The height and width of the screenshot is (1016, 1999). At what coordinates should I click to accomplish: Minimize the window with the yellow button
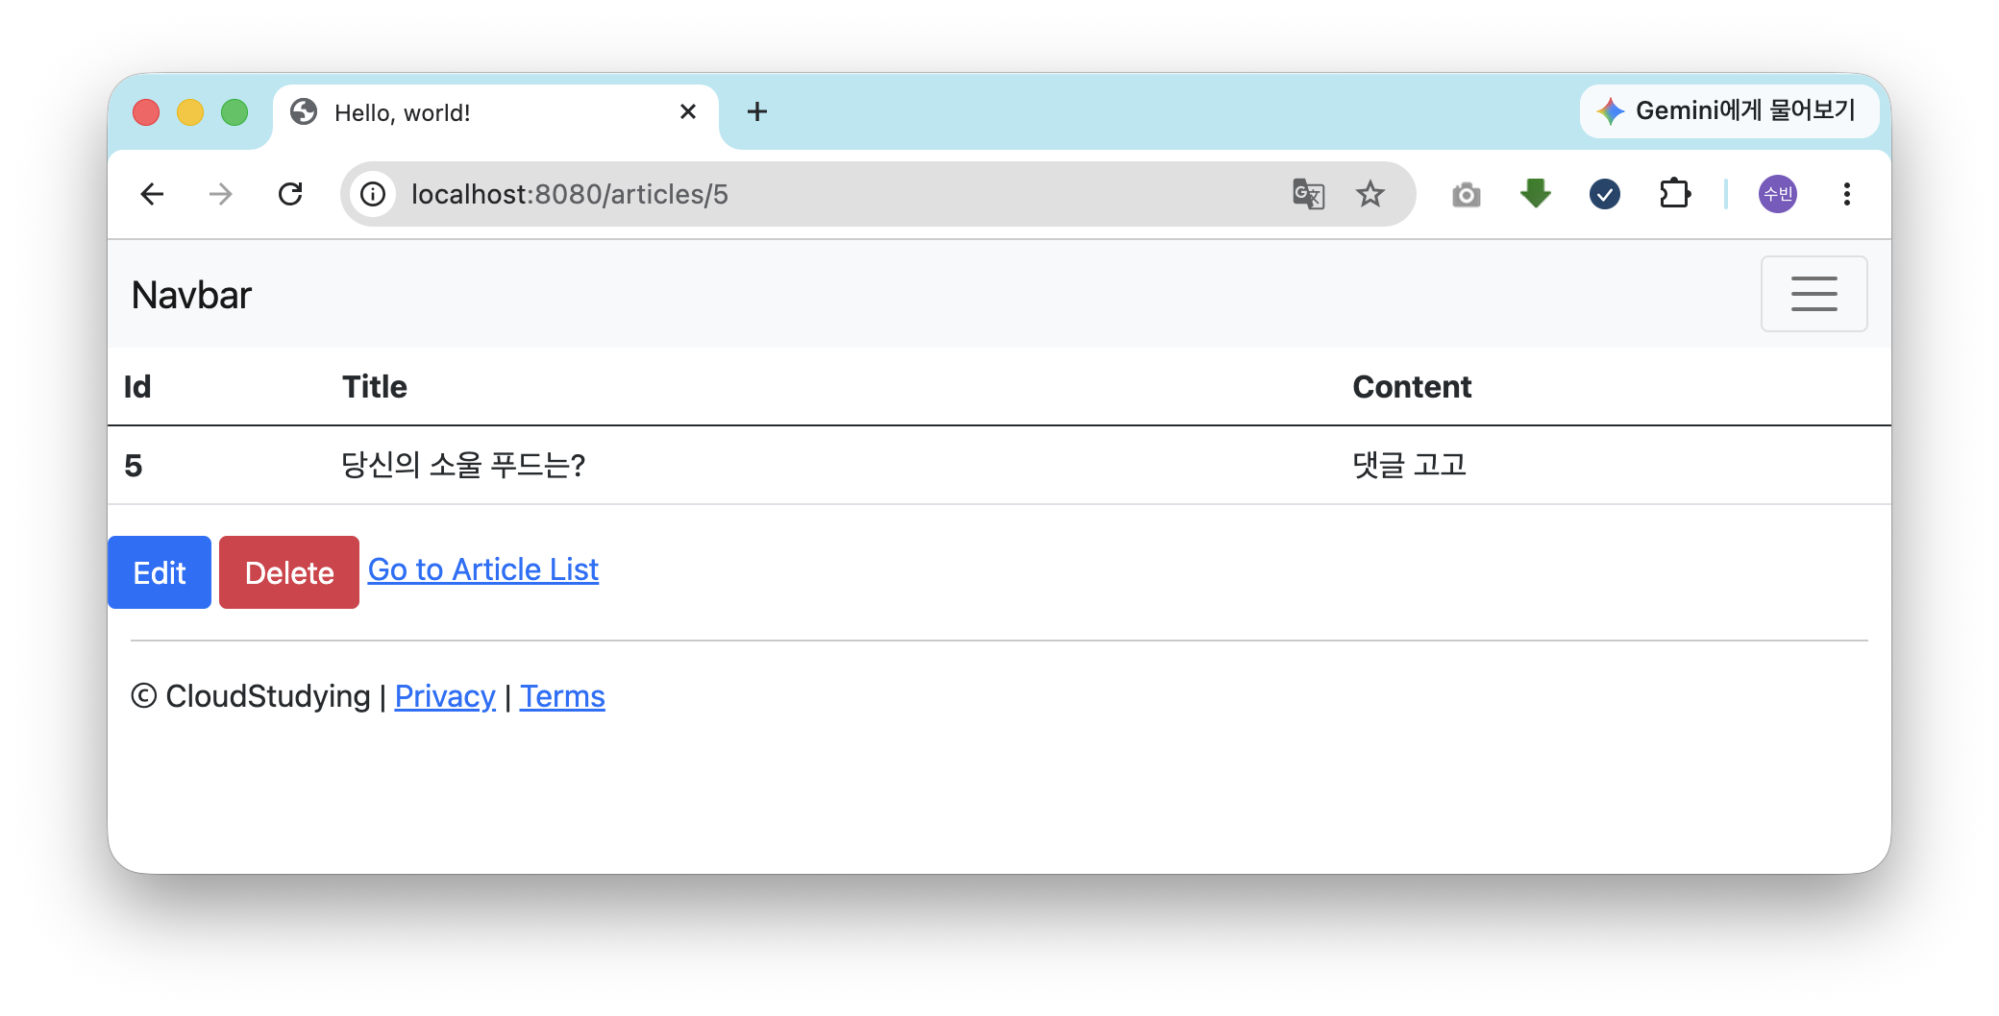click(x=190, y=112)
